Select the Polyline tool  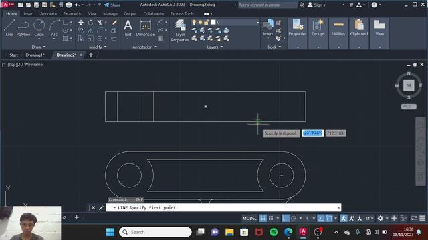click(x=23, y=28)
